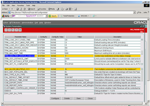
Task: Click value POC/POD of TRM_SET_TO_COMPLETED
Action: (79, 64)
